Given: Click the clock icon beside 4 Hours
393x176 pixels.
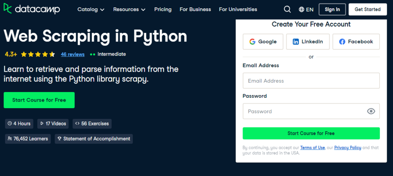Looking at the screenshot, I should 10,124.
